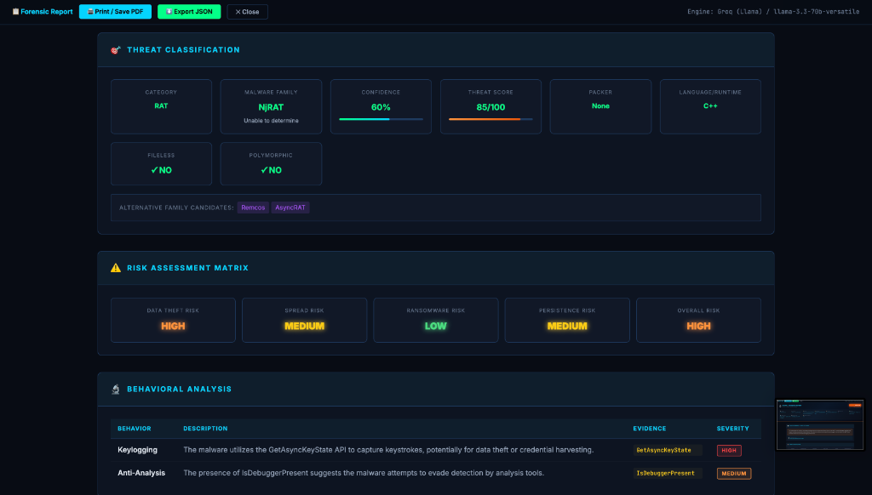872x495 pixels.
Task: Click the Ransomware Risk LOW card
Action: (x=435, y=320)
